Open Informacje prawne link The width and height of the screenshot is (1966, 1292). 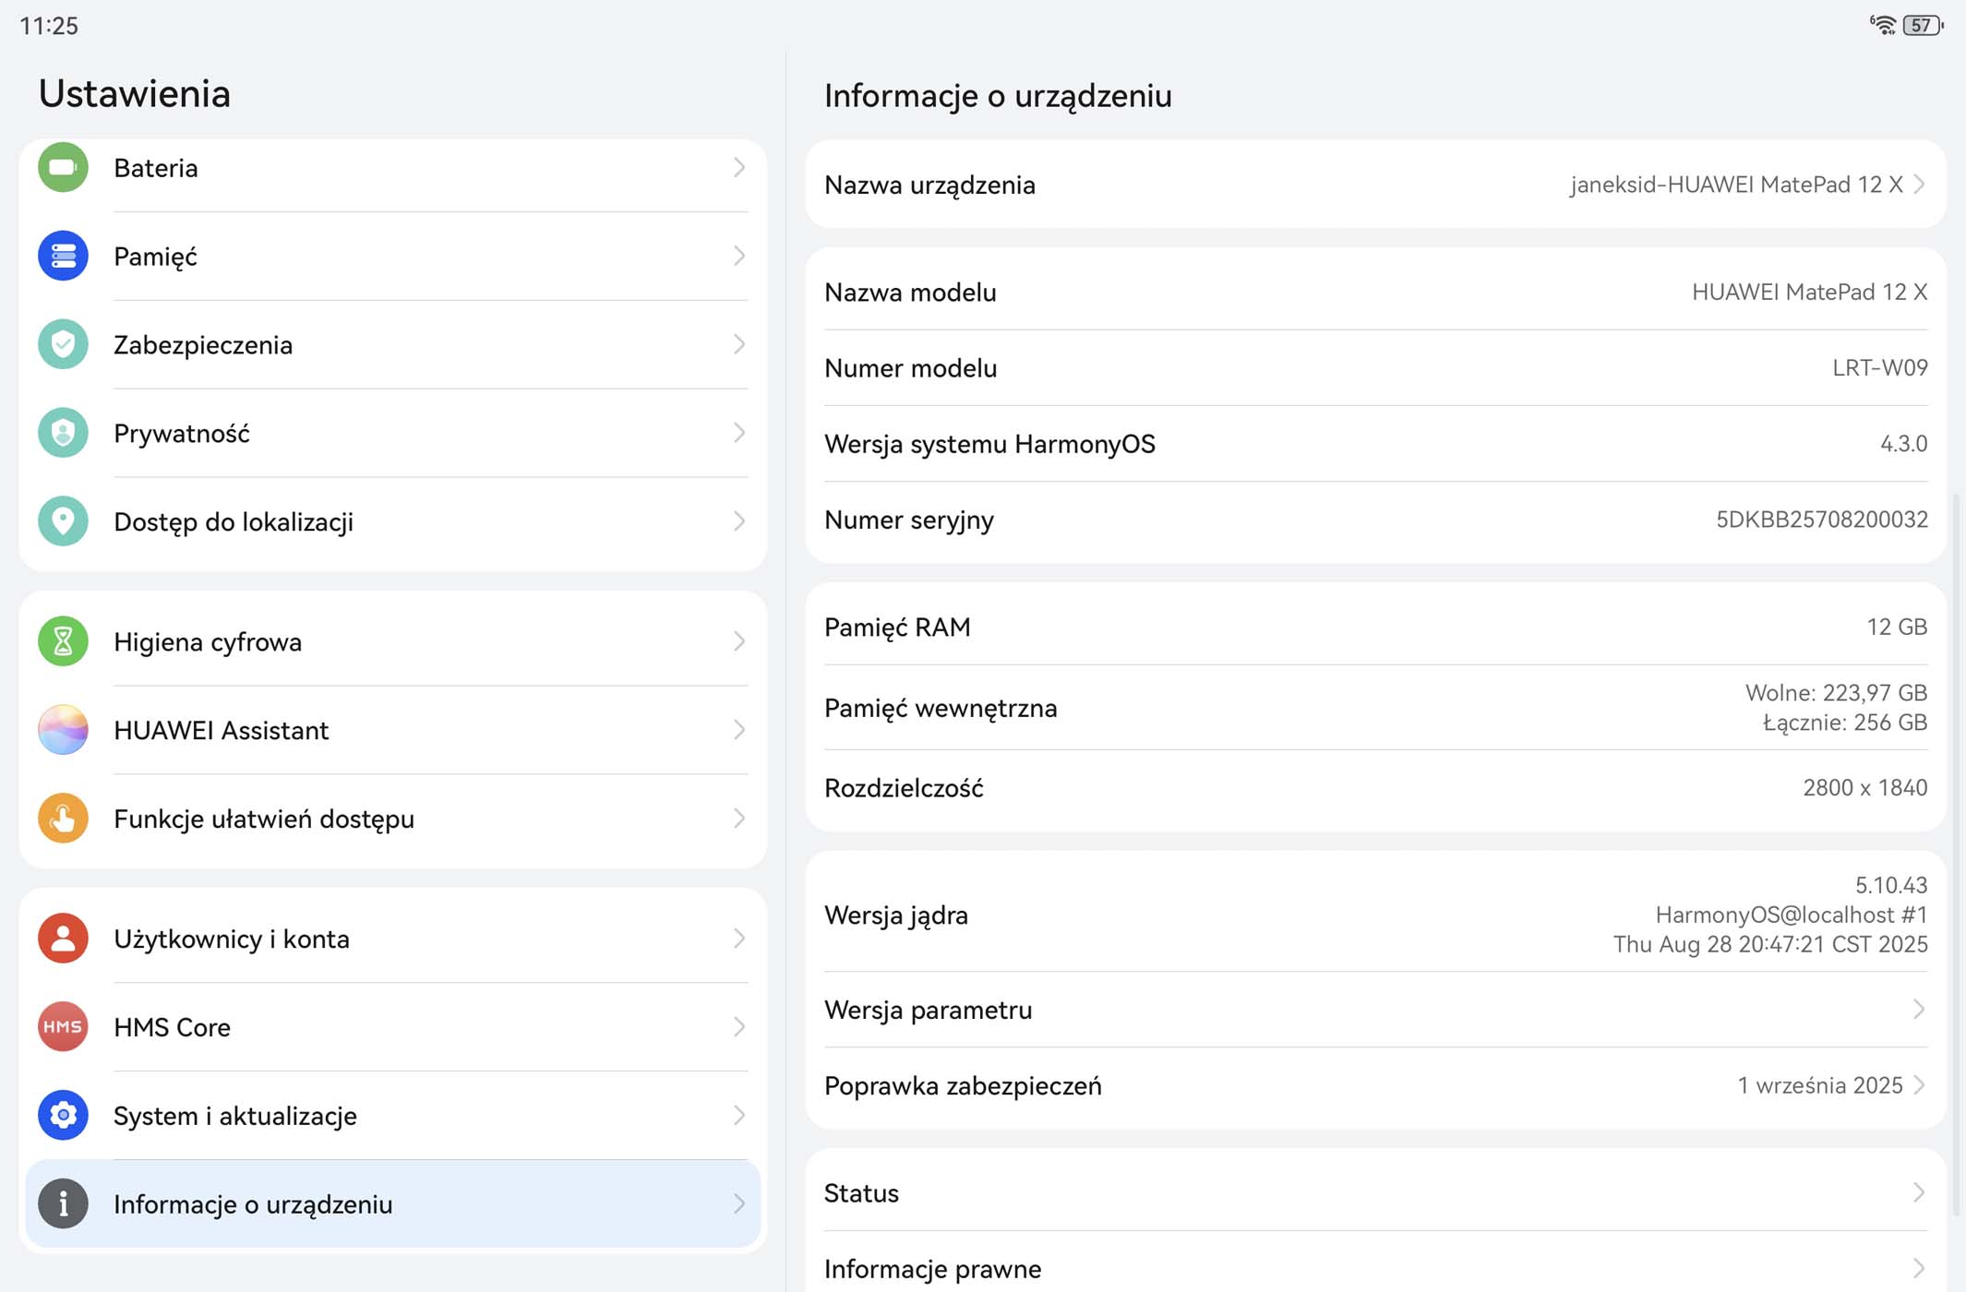point(932,1269)
